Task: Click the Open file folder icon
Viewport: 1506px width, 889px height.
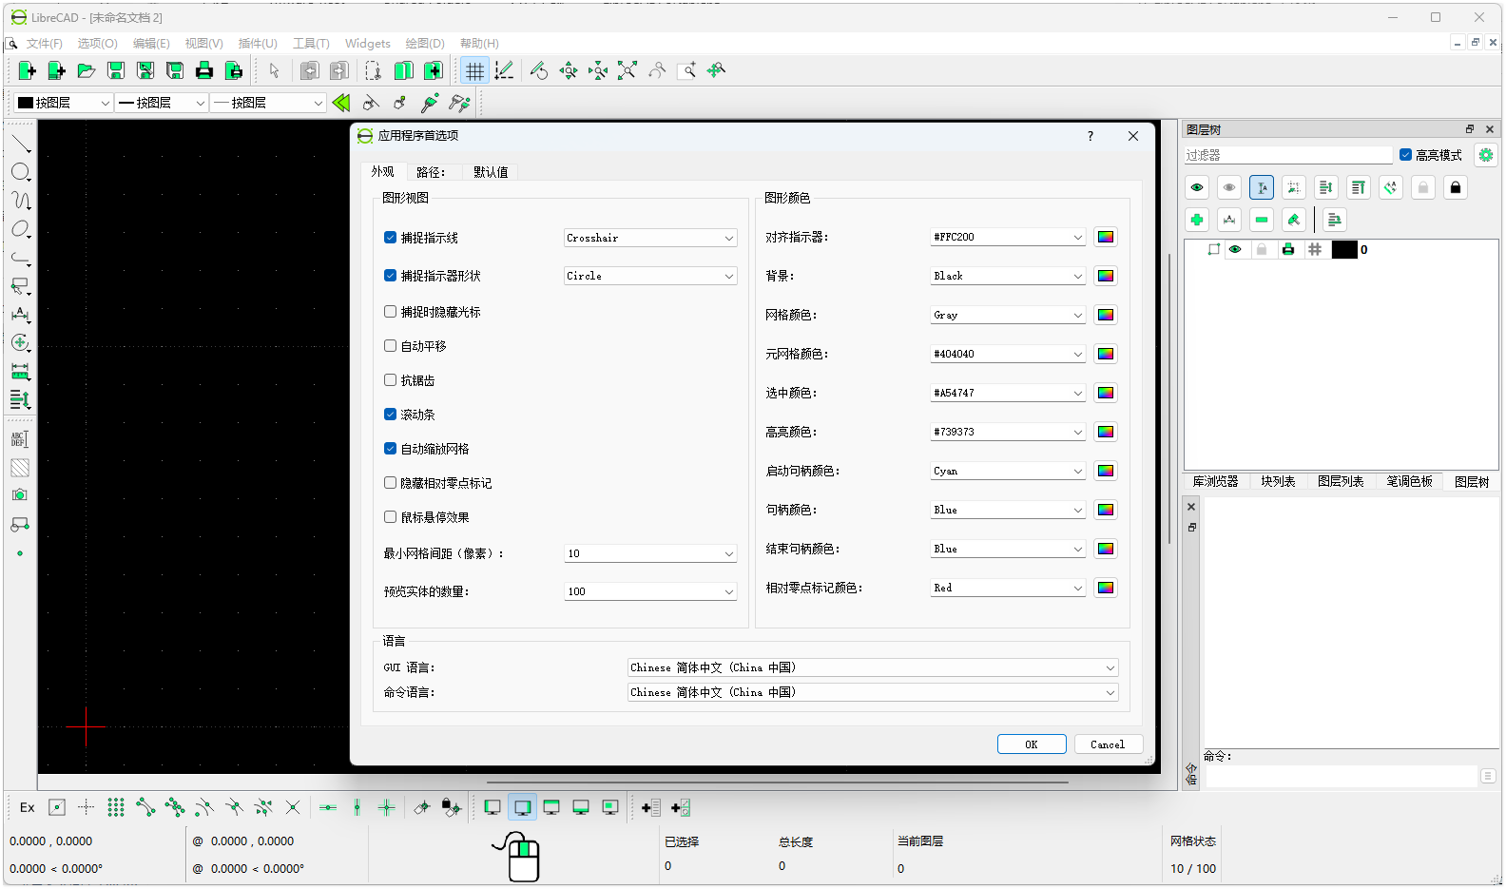Action: tap(86, 70)
